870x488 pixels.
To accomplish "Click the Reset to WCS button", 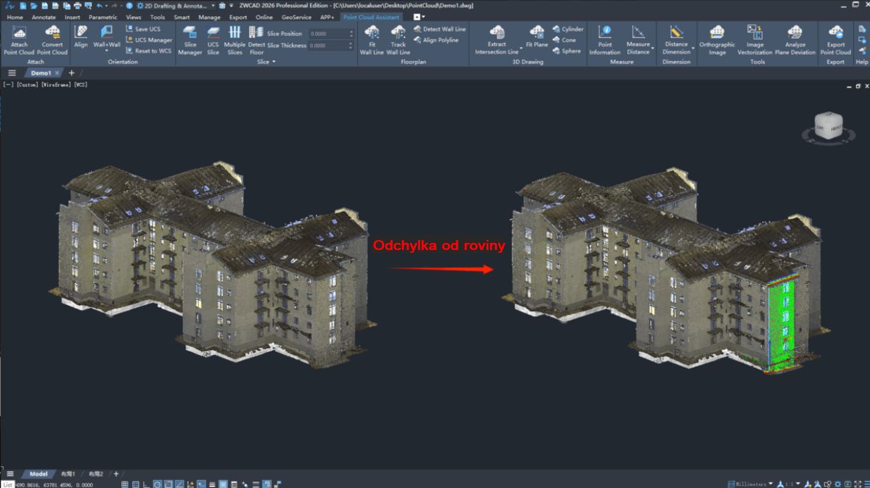I will pos(149,51).
